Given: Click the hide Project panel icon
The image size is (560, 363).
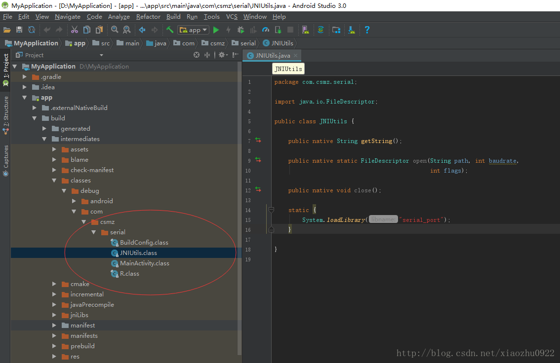Looking at the screenshot, I should [x=235, y=55].
